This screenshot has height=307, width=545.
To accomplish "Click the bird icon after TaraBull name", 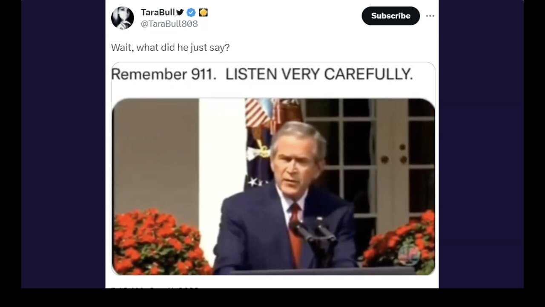I will point(180,12).
